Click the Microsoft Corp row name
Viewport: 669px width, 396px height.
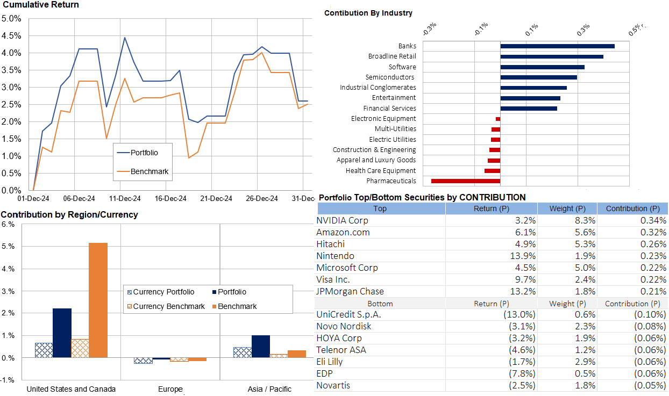347,268
